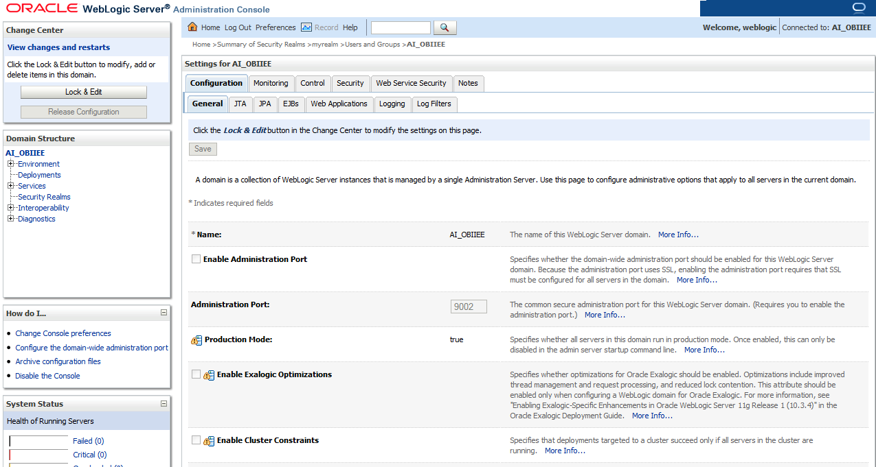Click inside the toolbar search field
Screen dimensions: 876x467
401,27
